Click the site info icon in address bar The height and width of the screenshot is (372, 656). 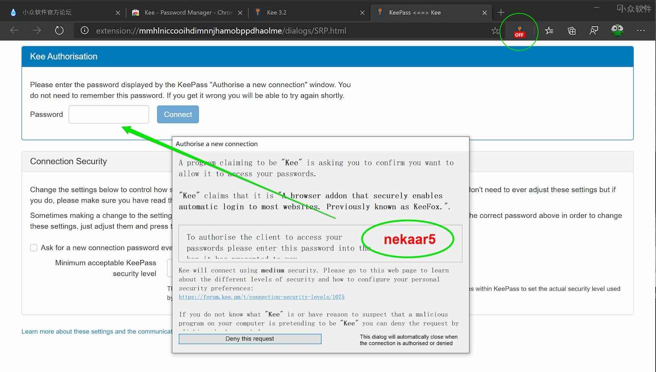(x=84, y=30)
